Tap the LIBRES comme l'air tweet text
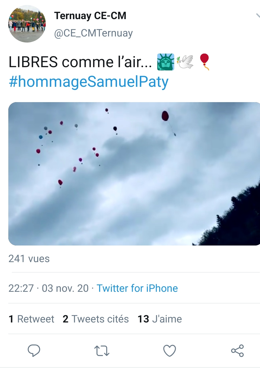The width and height of the screenshot is (260, 368). coord(80,62)
